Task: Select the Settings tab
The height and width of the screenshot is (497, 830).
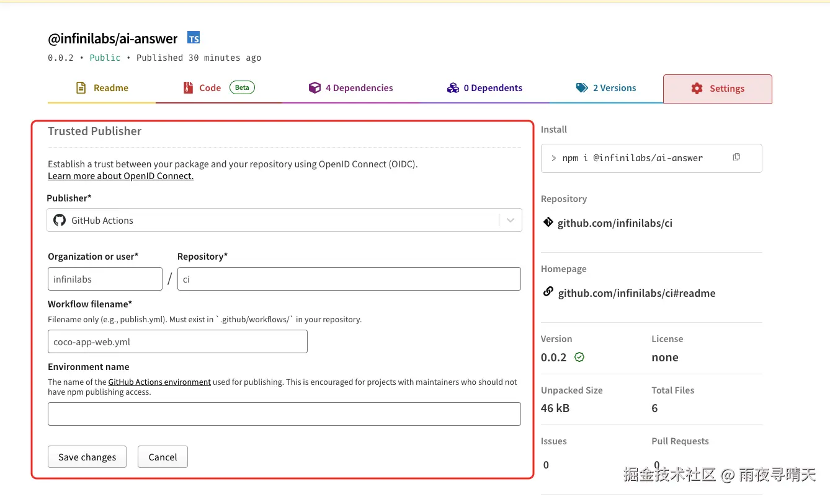Action: coord(718,89)
